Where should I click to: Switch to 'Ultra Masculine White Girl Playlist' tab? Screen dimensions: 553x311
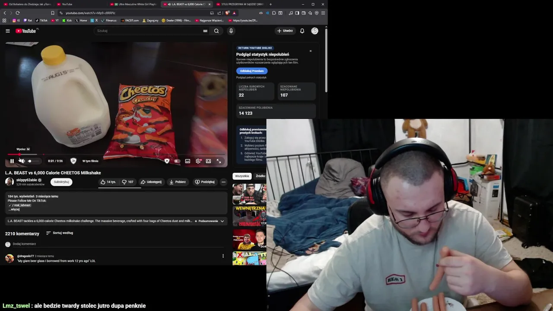coord(133,4)
